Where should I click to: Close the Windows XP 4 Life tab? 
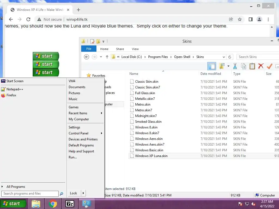point(68,10)
